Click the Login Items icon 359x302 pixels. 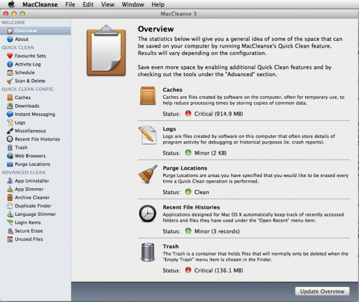pos(10,222)
